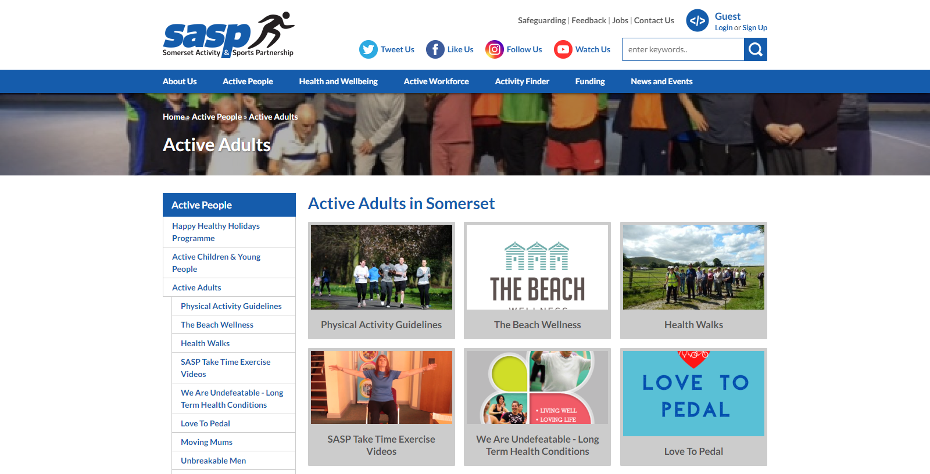930x474 pixels.
Task: Open the Like Us link
Action: [x=460, y=49]
